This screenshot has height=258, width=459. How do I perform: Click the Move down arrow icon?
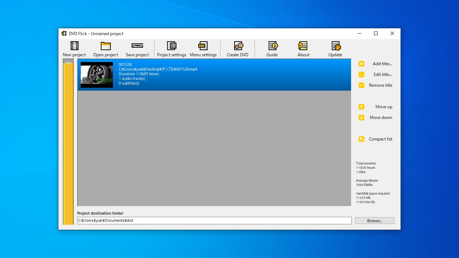[361, 118]
